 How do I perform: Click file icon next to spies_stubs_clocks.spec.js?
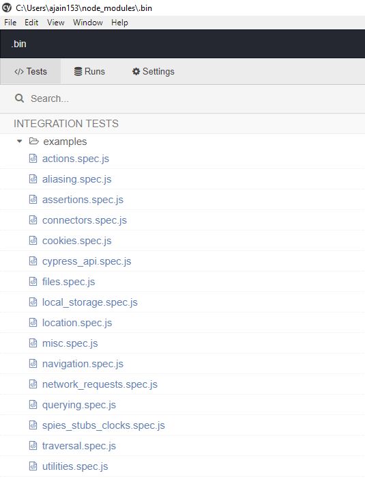[x=33, y=425]
